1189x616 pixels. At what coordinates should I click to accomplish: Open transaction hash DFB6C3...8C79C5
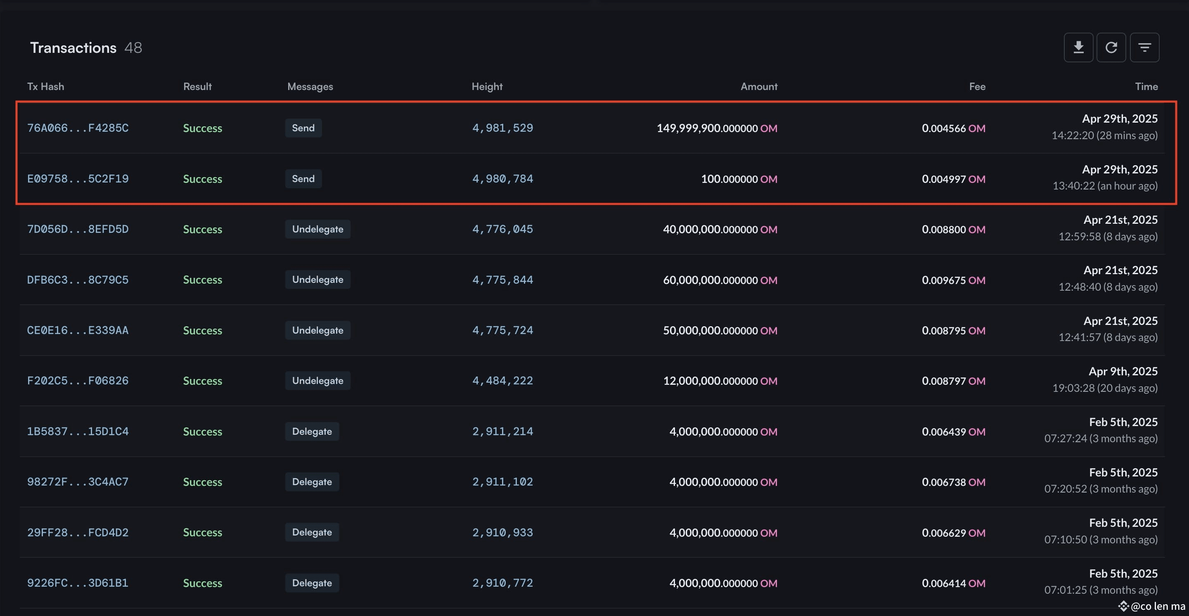(78, 280)
